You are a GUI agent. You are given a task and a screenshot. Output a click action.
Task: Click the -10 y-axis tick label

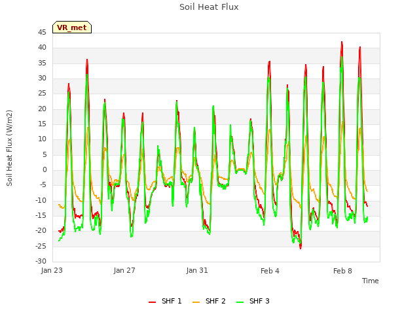point(41,200)
